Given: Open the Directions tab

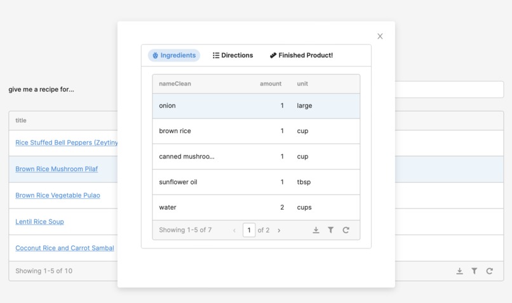Looking at the screenshot, I should click(233, 55).
